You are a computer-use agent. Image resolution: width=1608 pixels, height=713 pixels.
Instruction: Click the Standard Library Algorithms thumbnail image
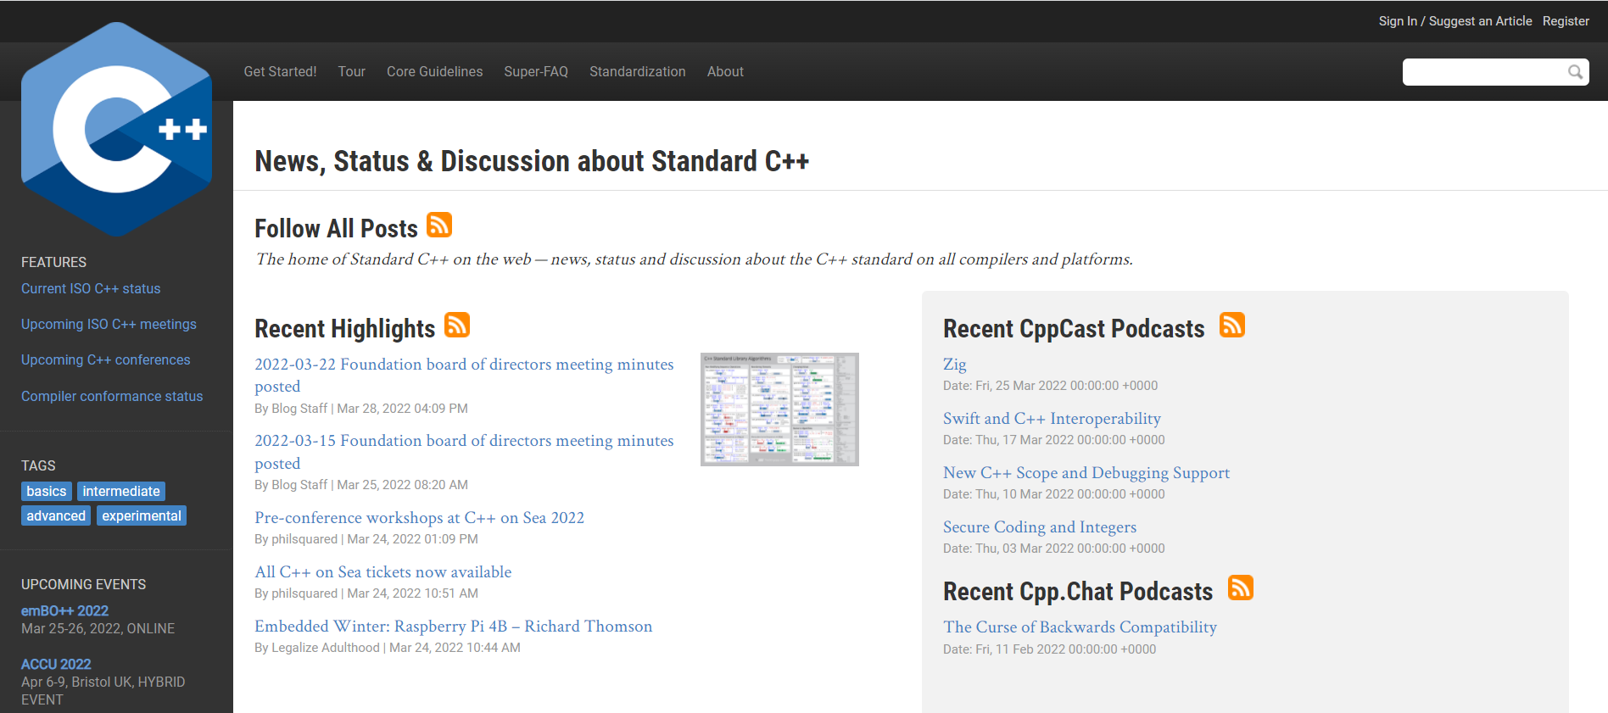point(779,409)
